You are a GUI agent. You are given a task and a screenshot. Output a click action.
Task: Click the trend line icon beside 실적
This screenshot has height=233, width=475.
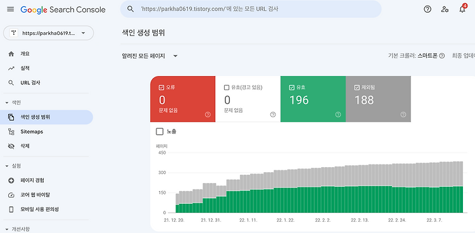pos(11,68)
